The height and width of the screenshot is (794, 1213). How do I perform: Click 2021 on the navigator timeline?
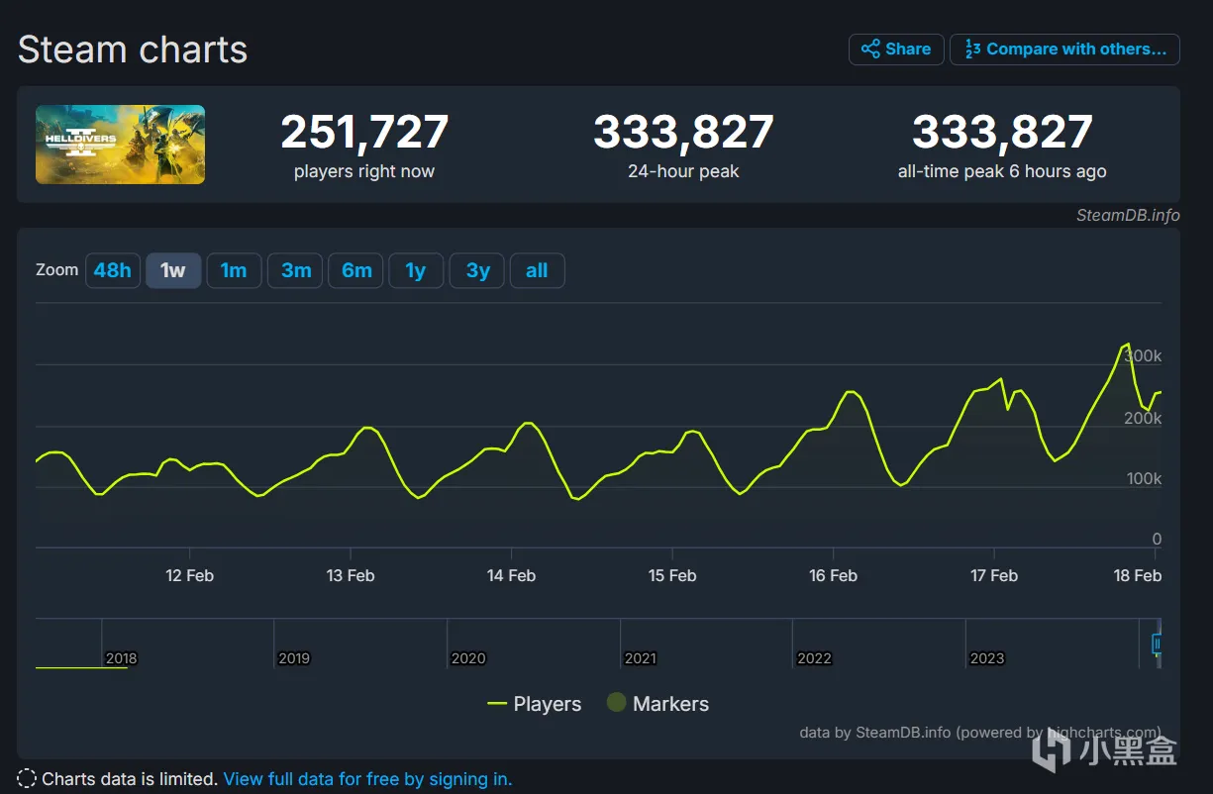pos(641,658)
